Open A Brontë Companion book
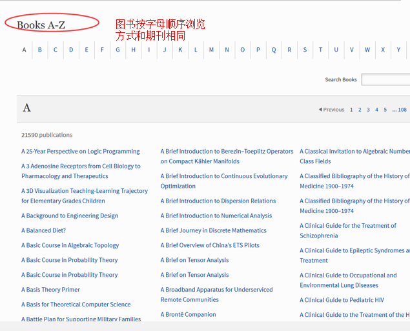 [x=189, y=314]
